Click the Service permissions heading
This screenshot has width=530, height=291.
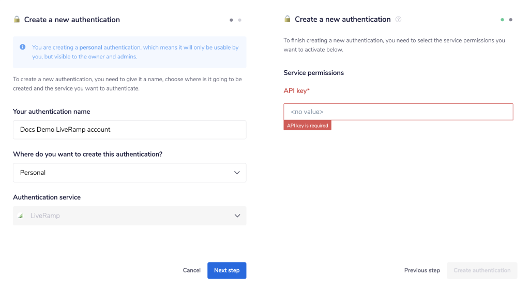[313, 73]
